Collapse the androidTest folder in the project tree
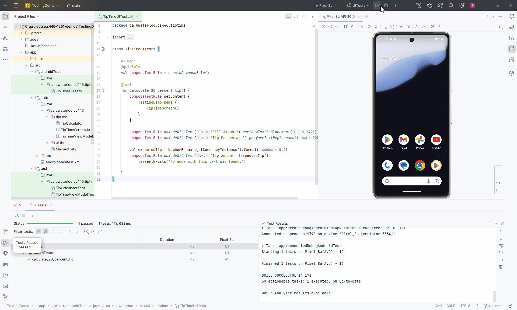This screenshot has width=517, height=310. click(32, 72)
